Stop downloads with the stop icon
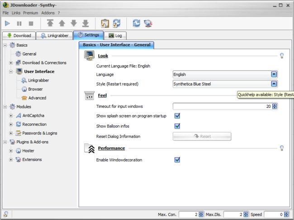 click(31, 23)
